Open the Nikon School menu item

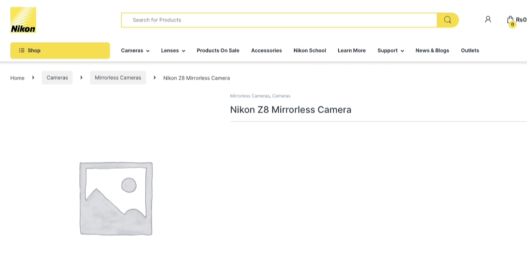point(310,50)
